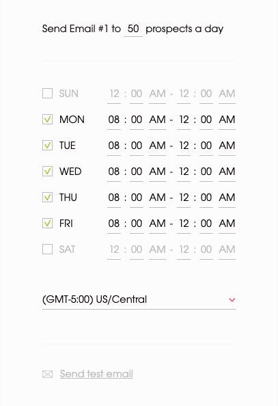Uncheck the MON checkbox
This screenshot has height=406, width=278.
point(47,120)
